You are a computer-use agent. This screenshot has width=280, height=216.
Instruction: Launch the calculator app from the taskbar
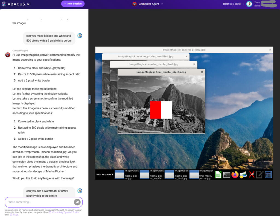(268, 175)
